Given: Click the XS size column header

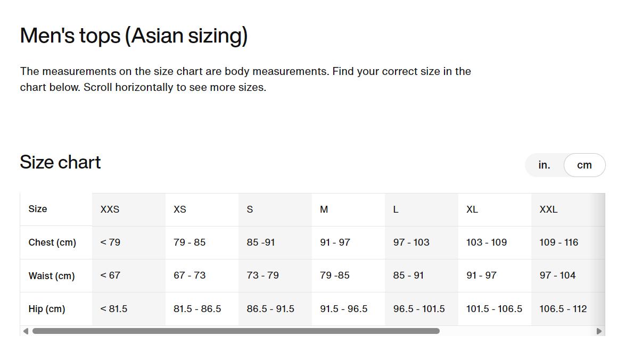Looking at the screenshot, I should (x=180, y=209).
